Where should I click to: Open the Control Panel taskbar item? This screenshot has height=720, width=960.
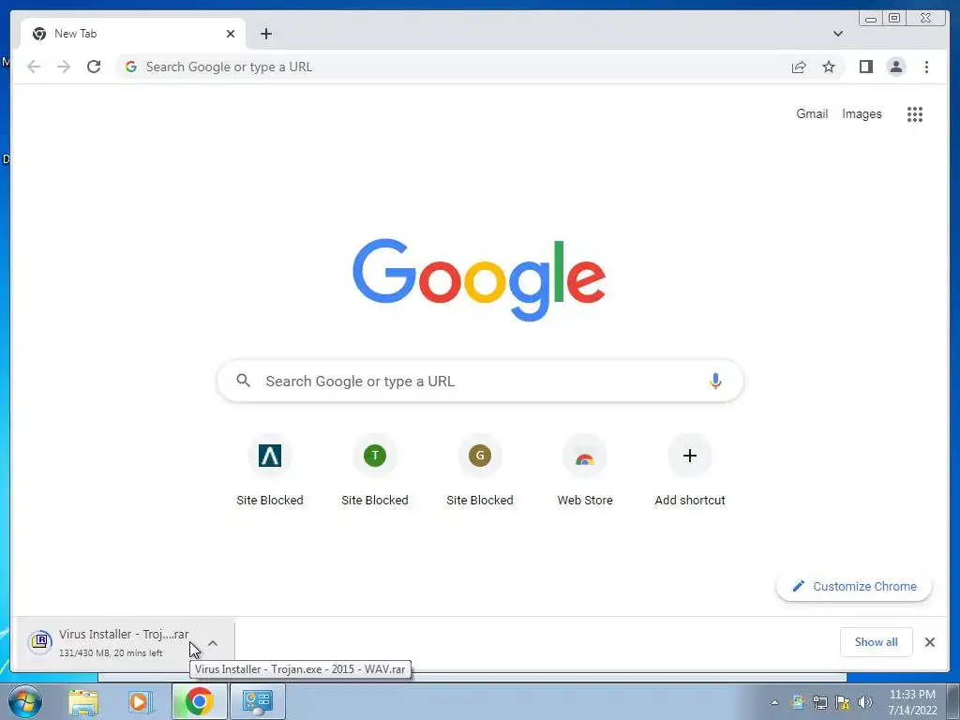pyautogui.click(x=258, y=701)
